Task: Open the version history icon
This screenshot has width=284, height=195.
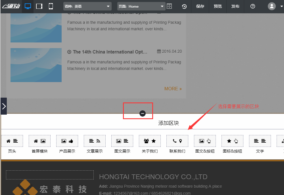Action: tap(184, 6)
